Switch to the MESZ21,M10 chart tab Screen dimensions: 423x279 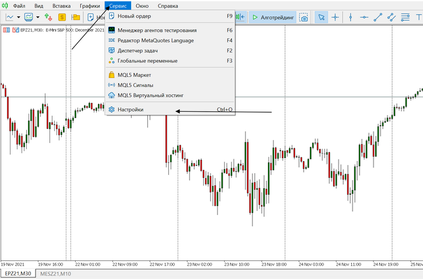pyautogui.click(x=55, y=274)
